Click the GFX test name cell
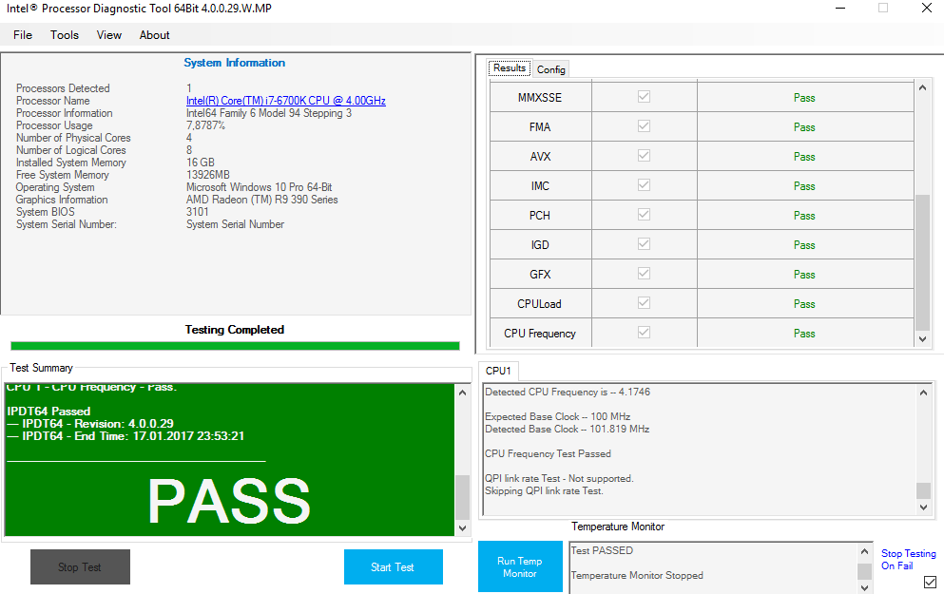Viewport: 944px width, 594px height. point(541,275)
